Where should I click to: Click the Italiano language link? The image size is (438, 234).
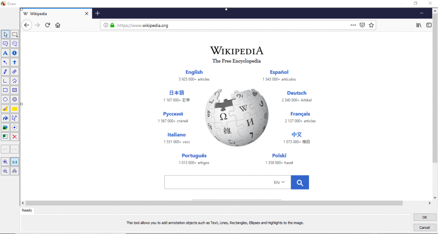coord(177,135)
